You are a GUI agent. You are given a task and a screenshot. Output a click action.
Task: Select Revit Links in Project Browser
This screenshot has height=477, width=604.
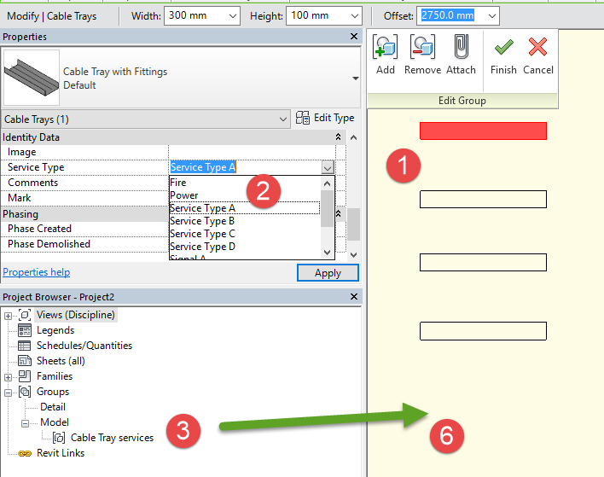[61, 453]
